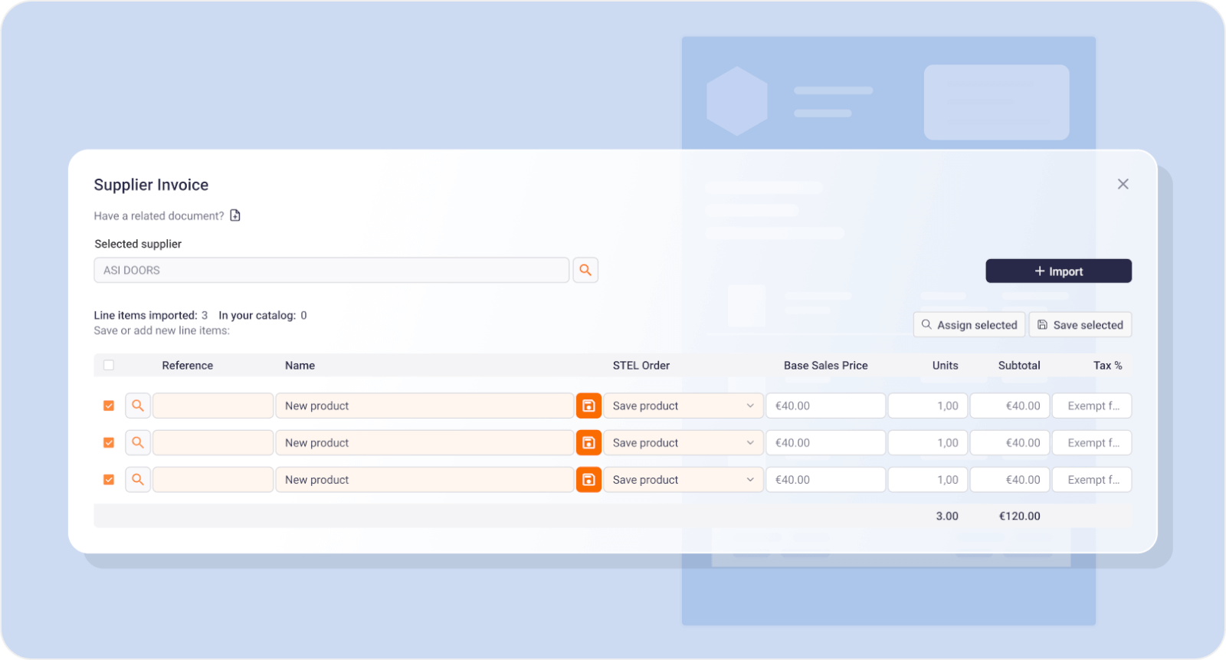Click the Import button
1226x660 pixels.
pyautogui.click(x=1058, y=271)
